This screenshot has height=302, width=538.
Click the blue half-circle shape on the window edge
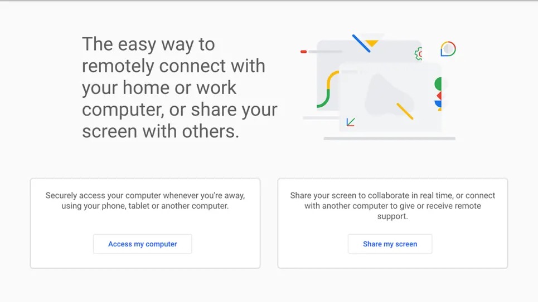(438, 104)
